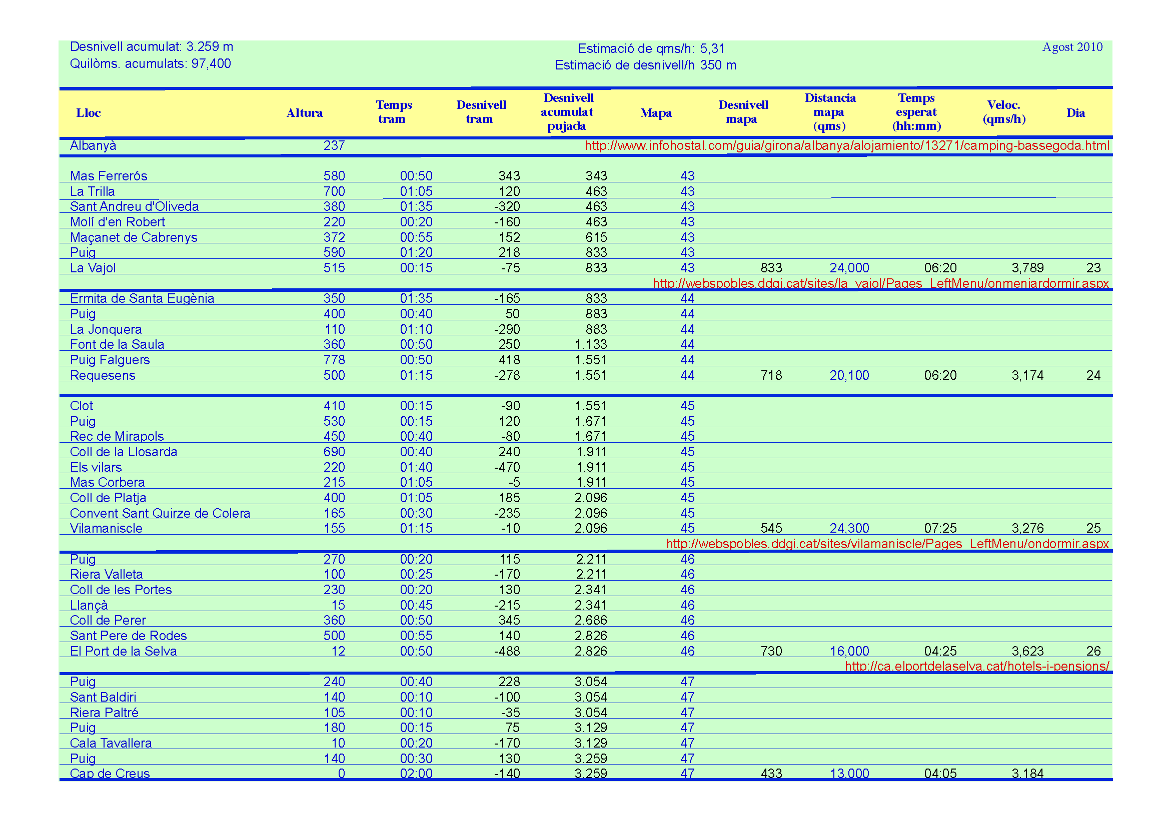Image resolution: width=1170 pixels, height=826 pixels.
Task: Click the Veloc. (qms/h) header
Action: pyautogui.click(x=1004, y=112)
